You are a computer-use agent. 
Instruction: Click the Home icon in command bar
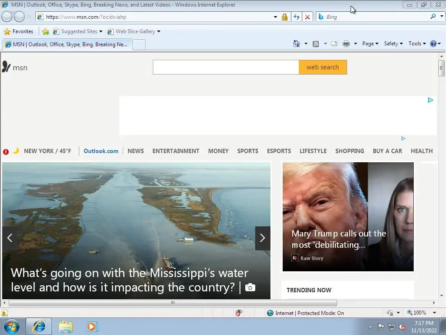click(296, 44)
